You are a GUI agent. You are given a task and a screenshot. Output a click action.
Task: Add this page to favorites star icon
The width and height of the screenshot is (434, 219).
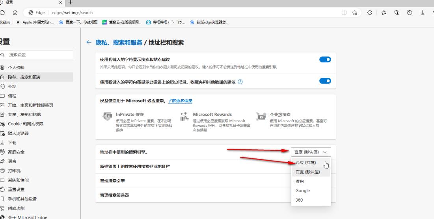tap(355, 13)
